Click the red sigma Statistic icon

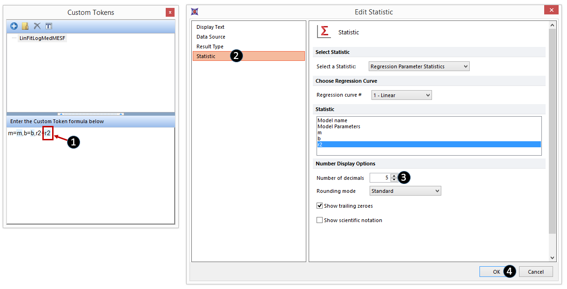click(x=323, y=32)
